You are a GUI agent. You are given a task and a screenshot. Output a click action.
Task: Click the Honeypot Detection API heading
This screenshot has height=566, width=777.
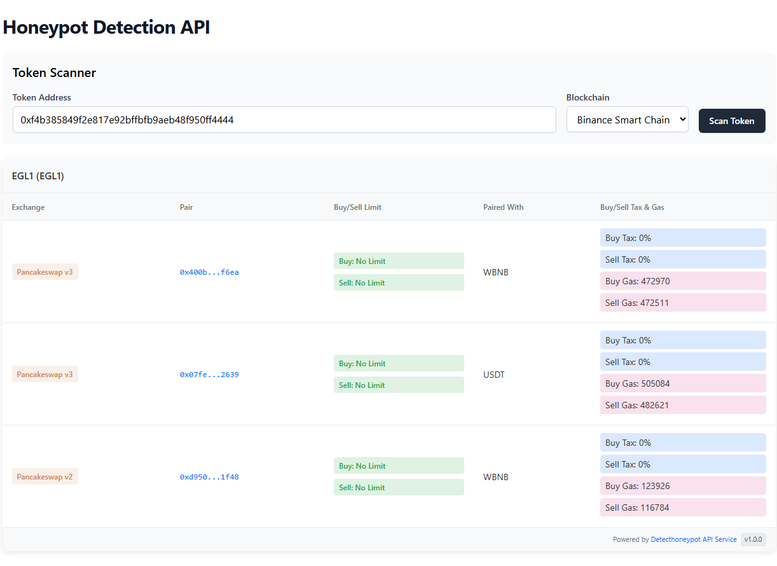click(107, 27)
